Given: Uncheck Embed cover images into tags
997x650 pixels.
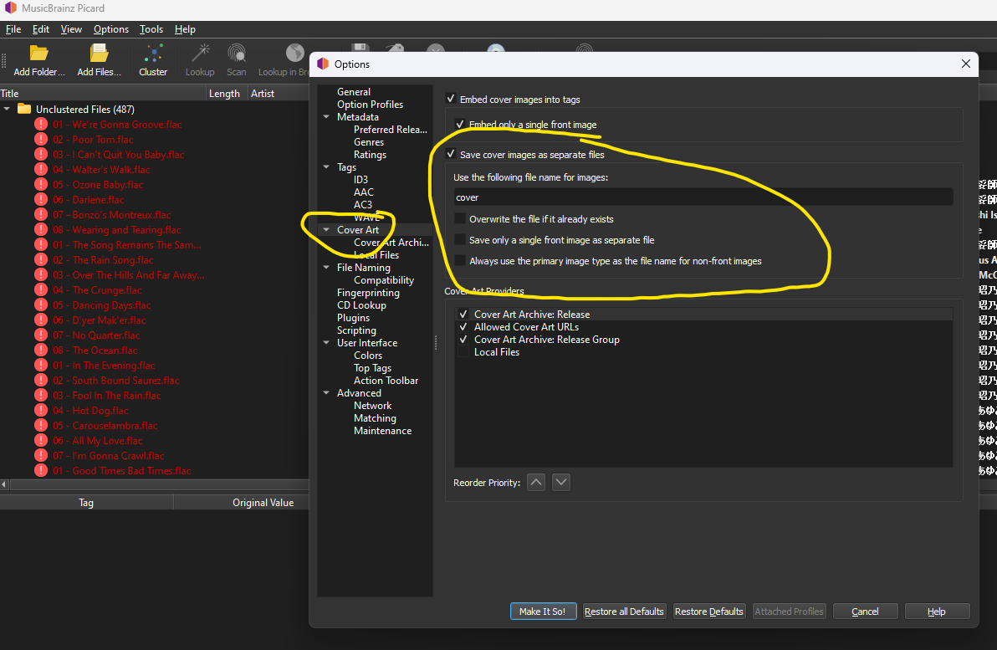Looking at the screenshot, I should click(x=452, y=100).
